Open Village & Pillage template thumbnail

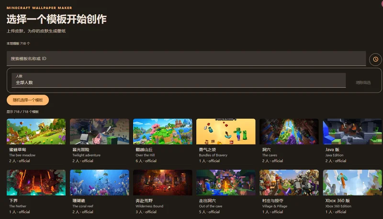[289, 182]
